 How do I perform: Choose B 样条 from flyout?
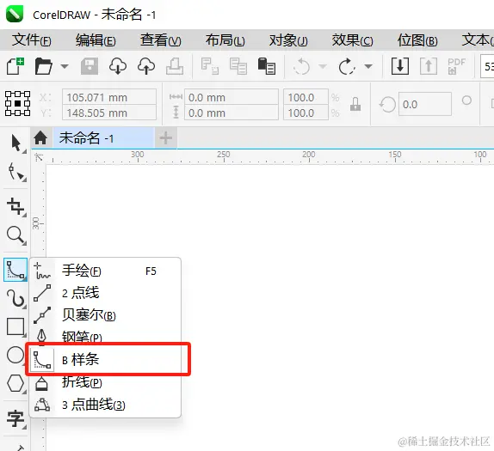(105, 359)
